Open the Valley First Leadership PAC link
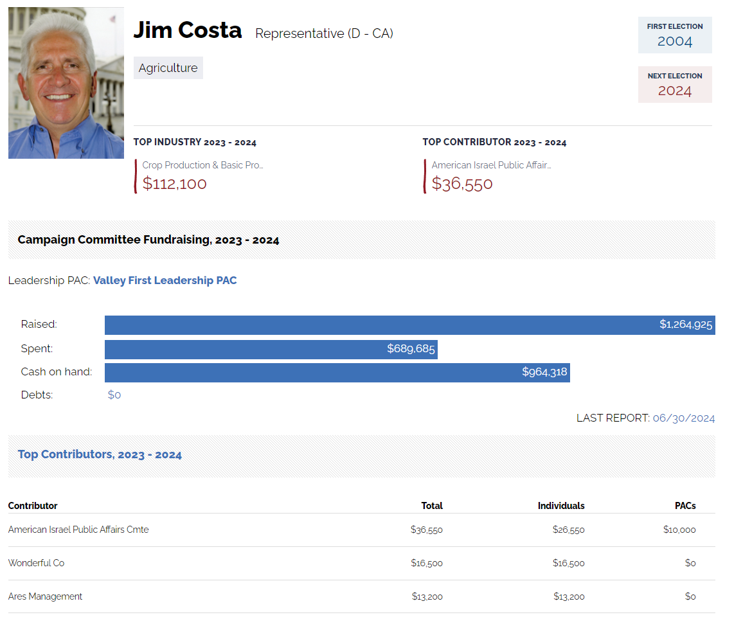The image size is (734, 617). [165, 280]
